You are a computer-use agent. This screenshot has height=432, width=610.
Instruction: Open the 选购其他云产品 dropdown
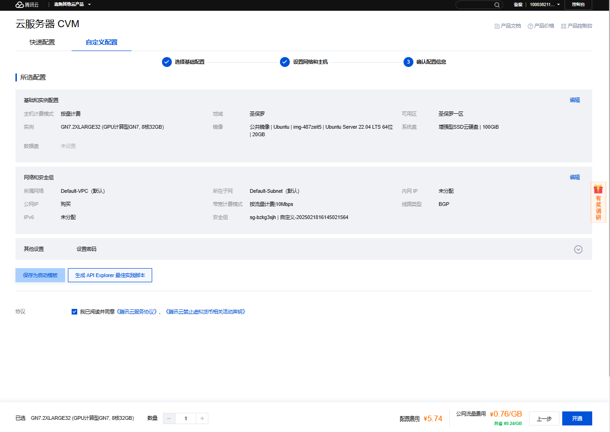point(72,5)
